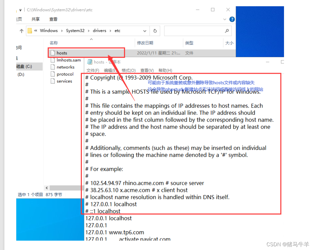The width and height of the screenshot is (314, 250).
Task: Select the protocol file name
Action: [65, 74]
